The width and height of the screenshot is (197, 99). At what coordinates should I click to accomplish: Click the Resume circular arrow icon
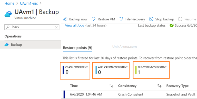pos(180,19)
